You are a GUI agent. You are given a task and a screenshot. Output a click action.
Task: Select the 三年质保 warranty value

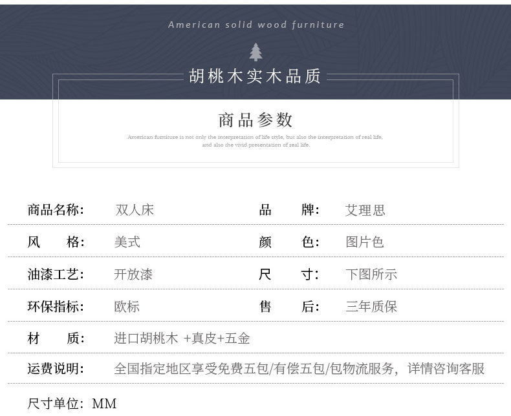click(371, 307)
